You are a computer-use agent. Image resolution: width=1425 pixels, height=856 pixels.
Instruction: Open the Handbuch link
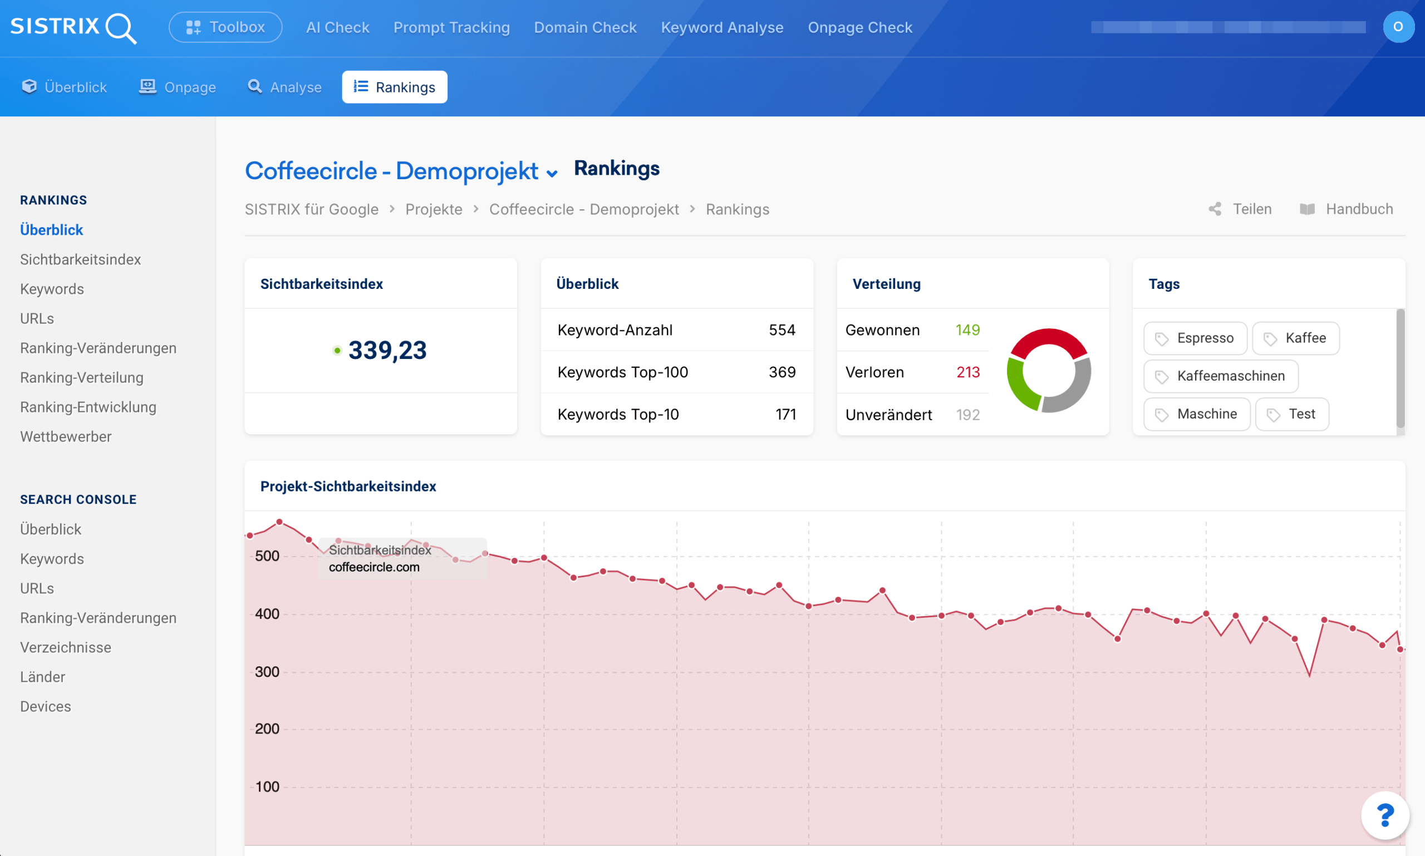(1347, 209)
